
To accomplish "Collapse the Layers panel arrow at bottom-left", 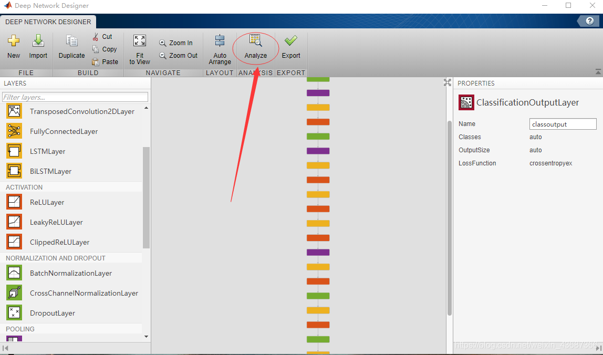I will 5,348.
